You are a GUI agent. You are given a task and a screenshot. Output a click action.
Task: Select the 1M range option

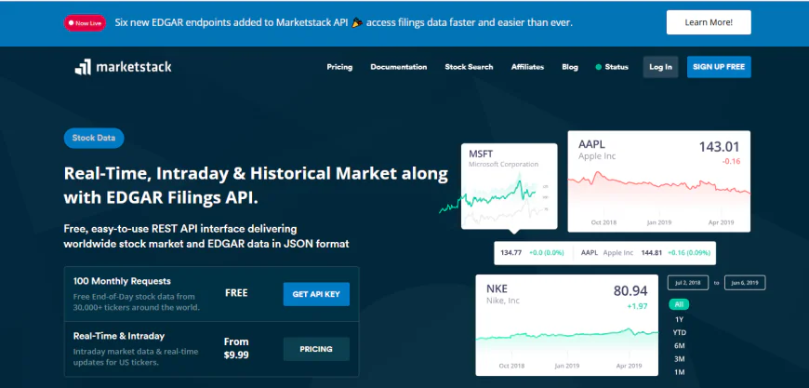679,372
